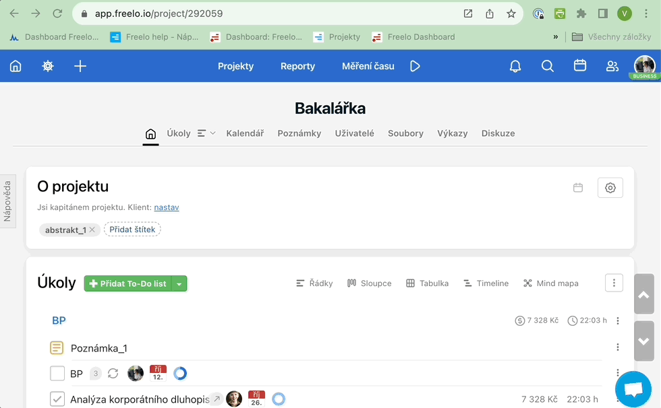Open Poznámka_1 three-dot menu
This screenshot has width=661, height=408.
[618, 347]
